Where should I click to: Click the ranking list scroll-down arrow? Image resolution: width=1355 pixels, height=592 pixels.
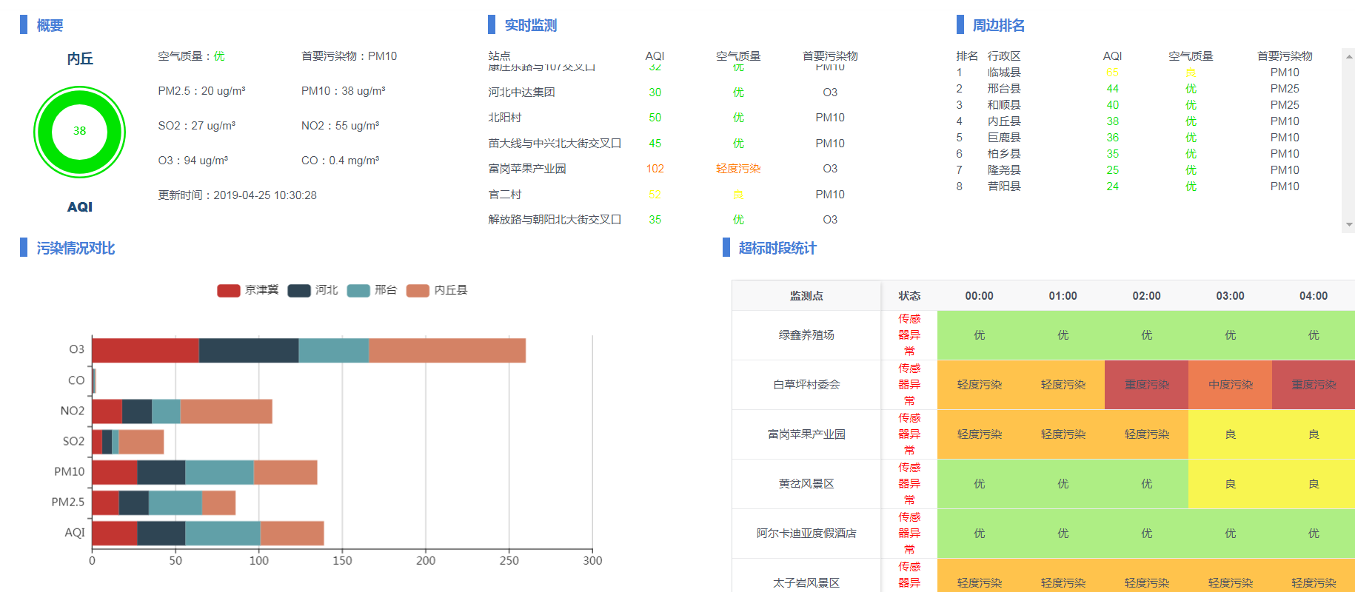tap(1348, 225)
